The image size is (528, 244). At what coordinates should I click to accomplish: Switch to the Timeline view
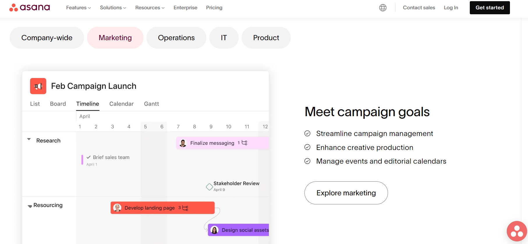[88, 104]
